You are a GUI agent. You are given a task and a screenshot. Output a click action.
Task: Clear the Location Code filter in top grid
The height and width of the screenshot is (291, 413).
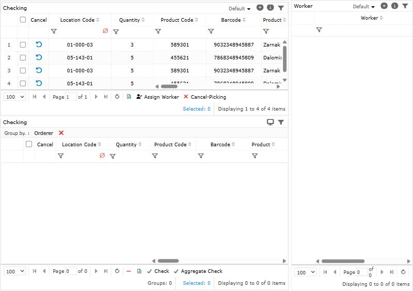click(105, 31)
